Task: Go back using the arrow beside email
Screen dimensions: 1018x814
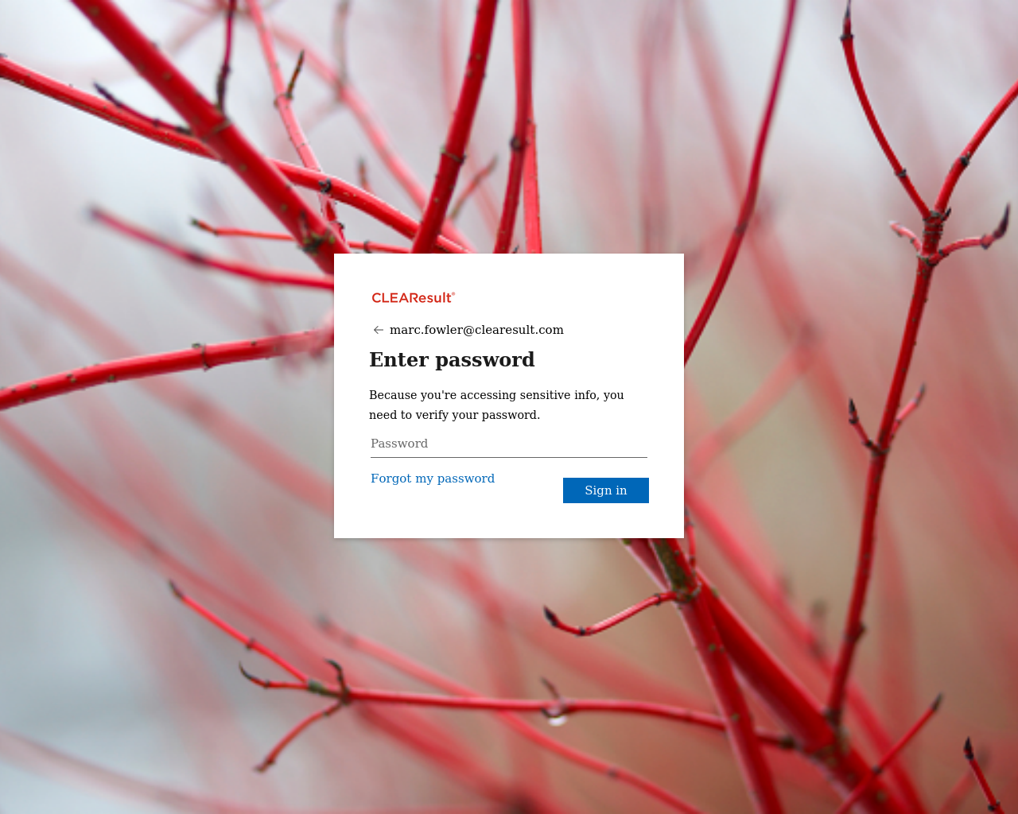Action: 379,330
